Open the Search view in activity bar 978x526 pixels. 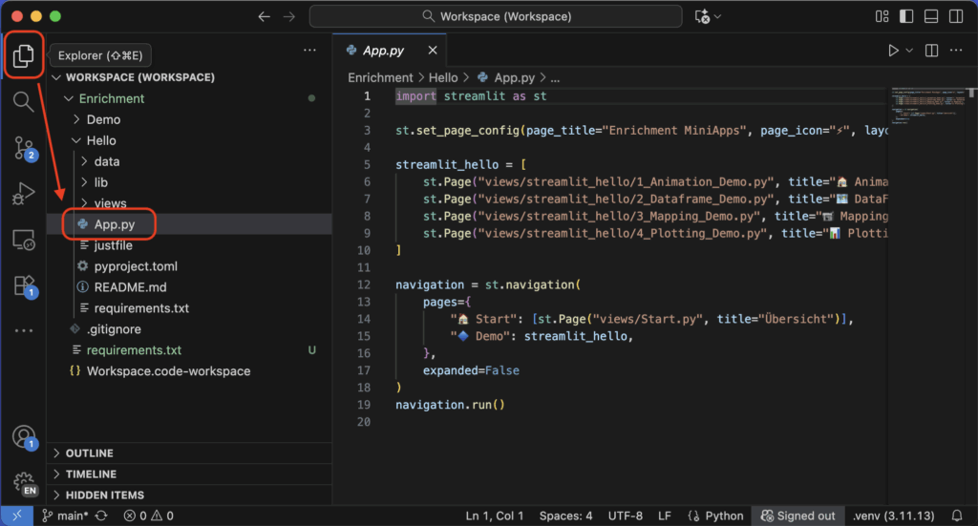23,101
